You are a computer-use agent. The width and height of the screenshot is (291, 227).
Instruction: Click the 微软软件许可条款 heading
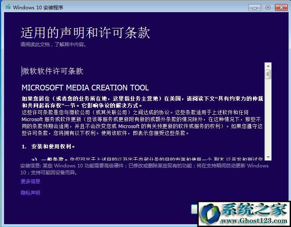(52, 71)
